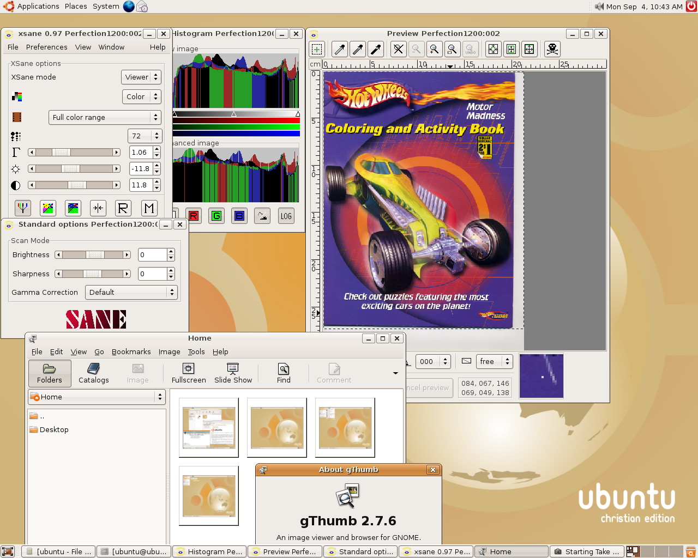Viewport: 698px width, 558px height.
Task: Start the Slide Show in gThumb
Action: (233, 373)
